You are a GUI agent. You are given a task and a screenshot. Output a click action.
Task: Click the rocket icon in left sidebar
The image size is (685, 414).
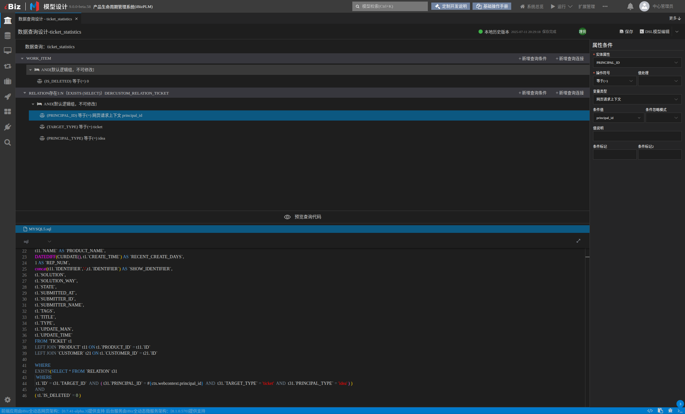tap(8, 96)
